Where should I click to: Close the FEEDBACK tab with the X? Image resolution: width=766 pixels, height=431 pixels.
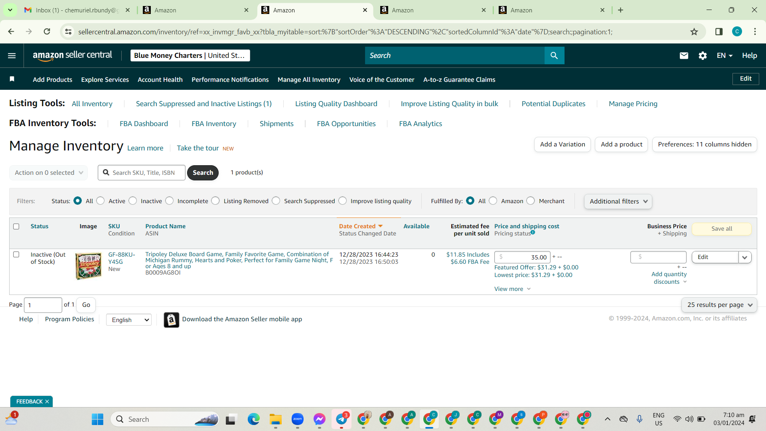tap(47, 401)
